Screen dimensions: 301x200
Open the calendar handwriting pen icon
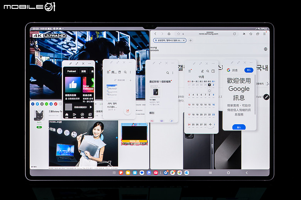tap(202, 71)
